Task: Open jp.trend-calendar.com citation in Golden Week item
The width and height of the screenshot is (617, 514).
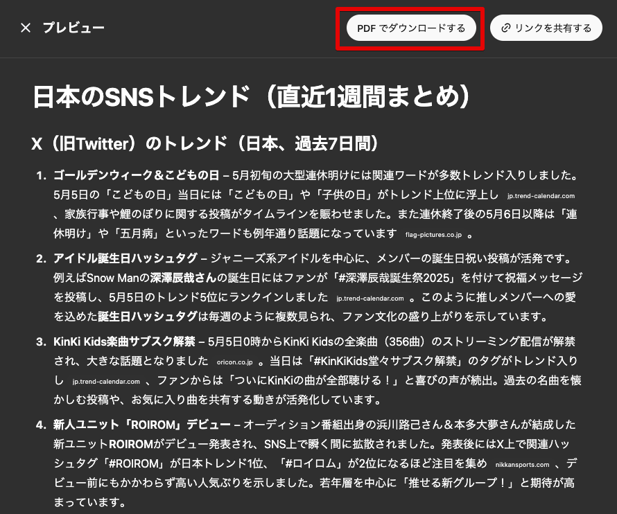Action: pos(541,196)
